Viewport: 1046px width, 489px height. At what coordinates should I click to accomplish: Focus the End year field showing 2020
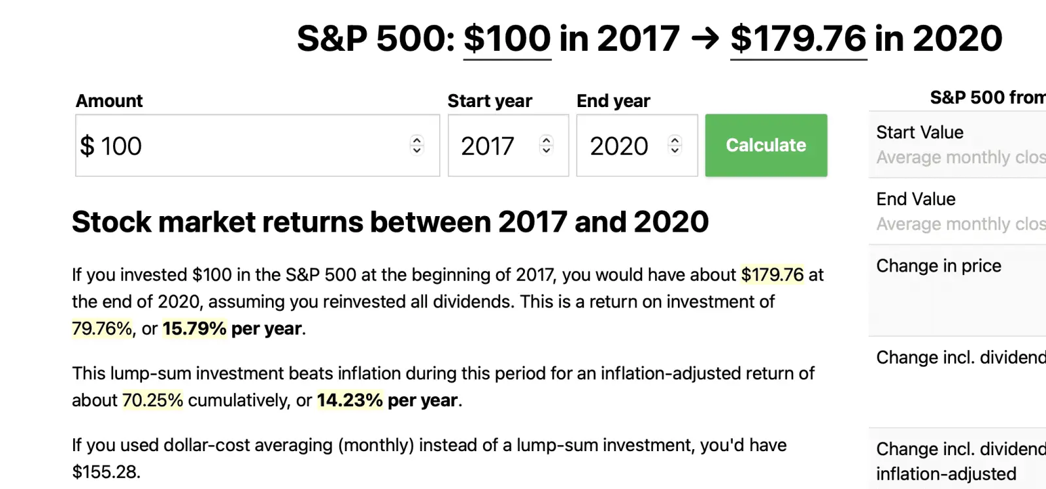(x=618, y=146)
